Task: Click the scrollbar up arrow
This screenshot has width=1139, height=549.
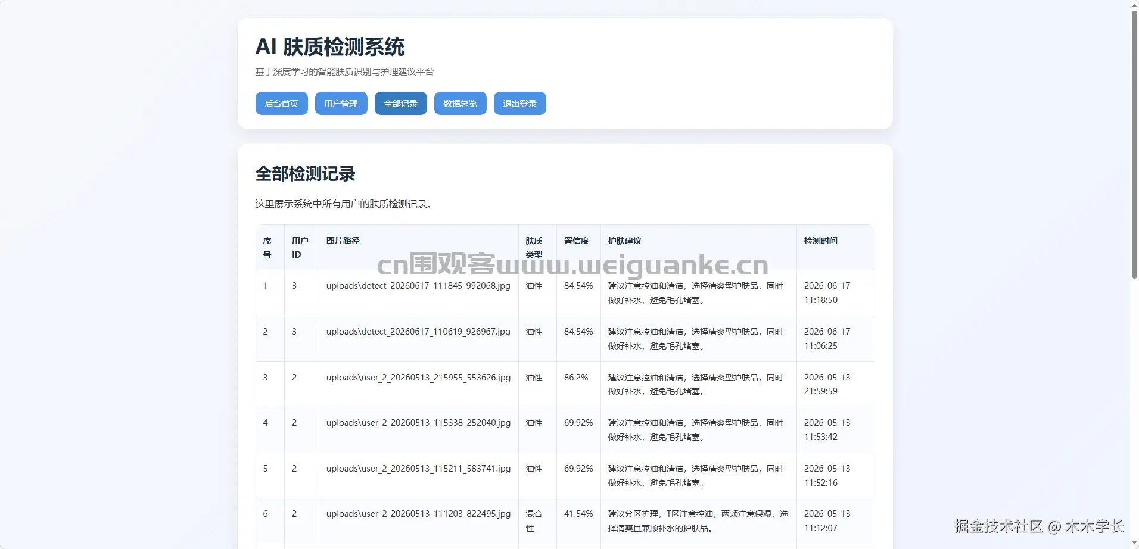Action: coord(1134,5)
